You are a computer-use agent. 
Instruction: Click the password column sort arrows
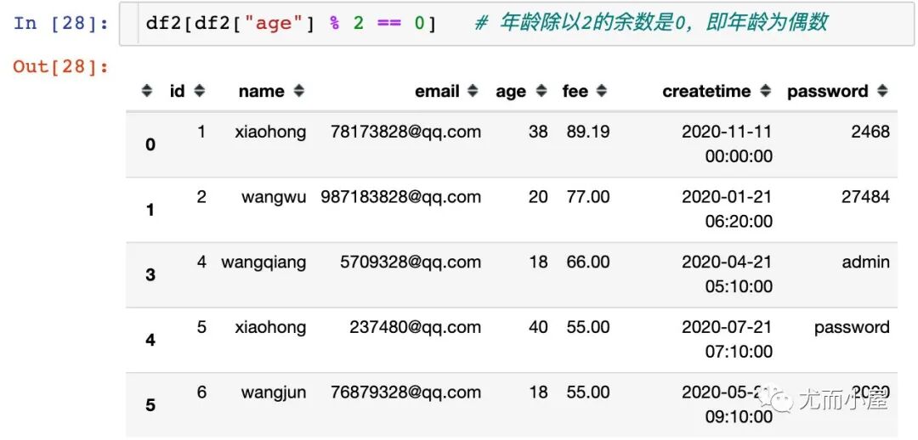pos(883,91)
